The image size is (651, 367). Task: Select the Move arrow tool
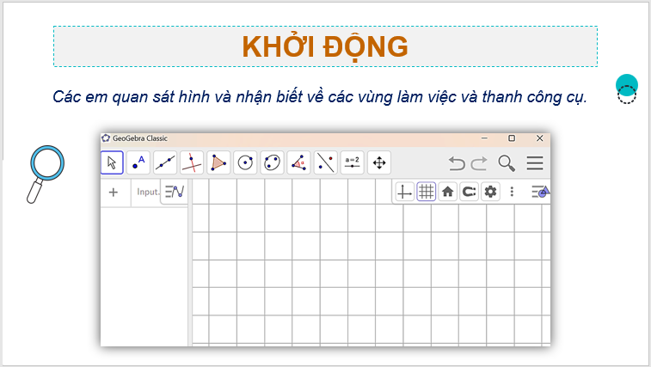coord(112,162)
